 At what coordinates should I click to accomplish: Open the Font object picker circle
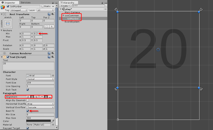click(53, 76)
